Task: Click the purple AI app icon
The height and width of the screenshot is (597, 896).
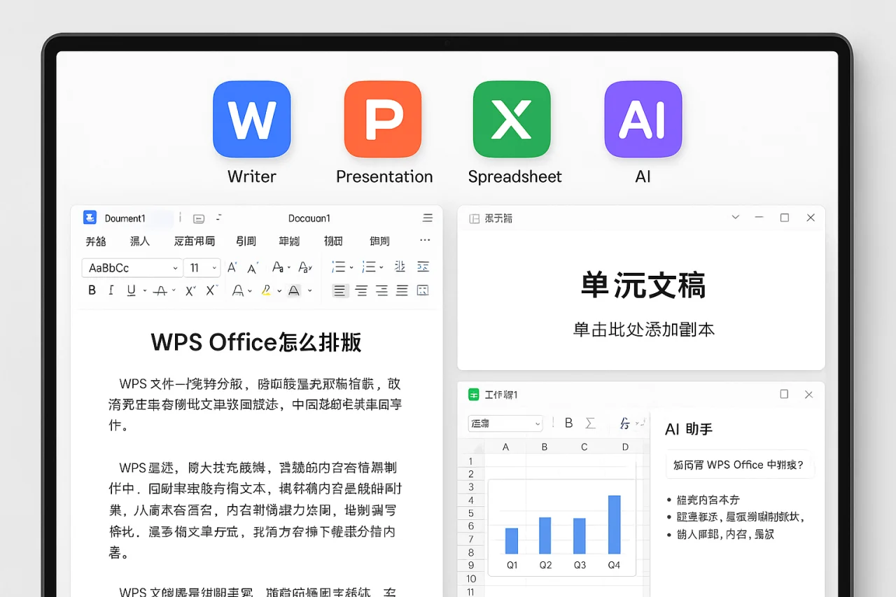Action: (642, 118)
